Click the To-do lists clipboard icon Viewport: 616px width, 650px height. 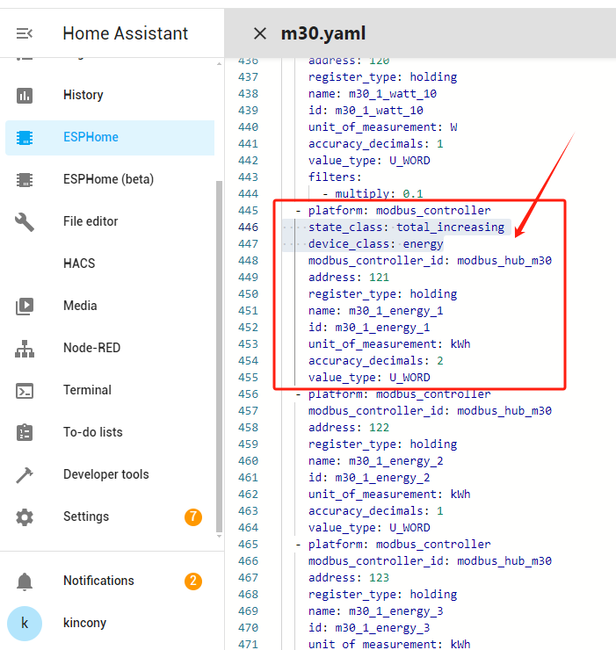(x=25, y=432)
